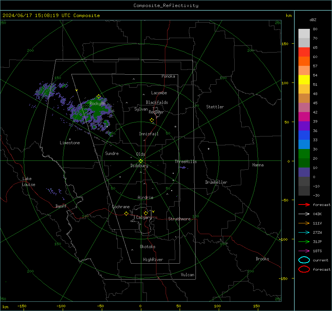Click the yellow diamond marker below RedDeer
This screenshot has width=332, height=311.
152,120
